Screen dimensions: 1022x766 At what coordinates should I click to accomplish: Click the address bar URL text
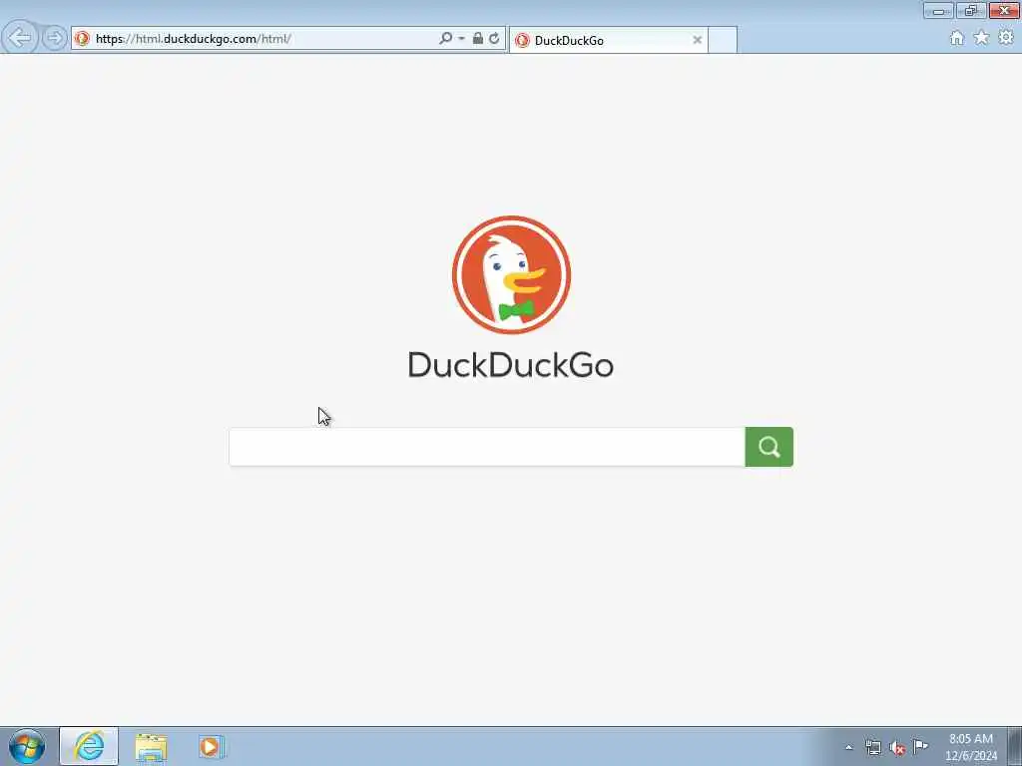point(193,39)
